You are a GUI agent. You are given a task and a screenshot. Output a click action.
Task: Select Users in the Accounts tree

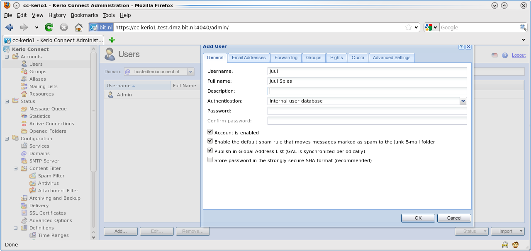click(36, 64)
